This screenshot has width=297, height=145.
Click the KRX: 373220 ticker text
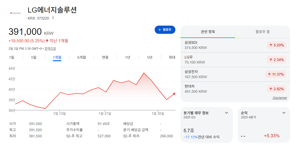pyautogui.click(x=38, y=18)
